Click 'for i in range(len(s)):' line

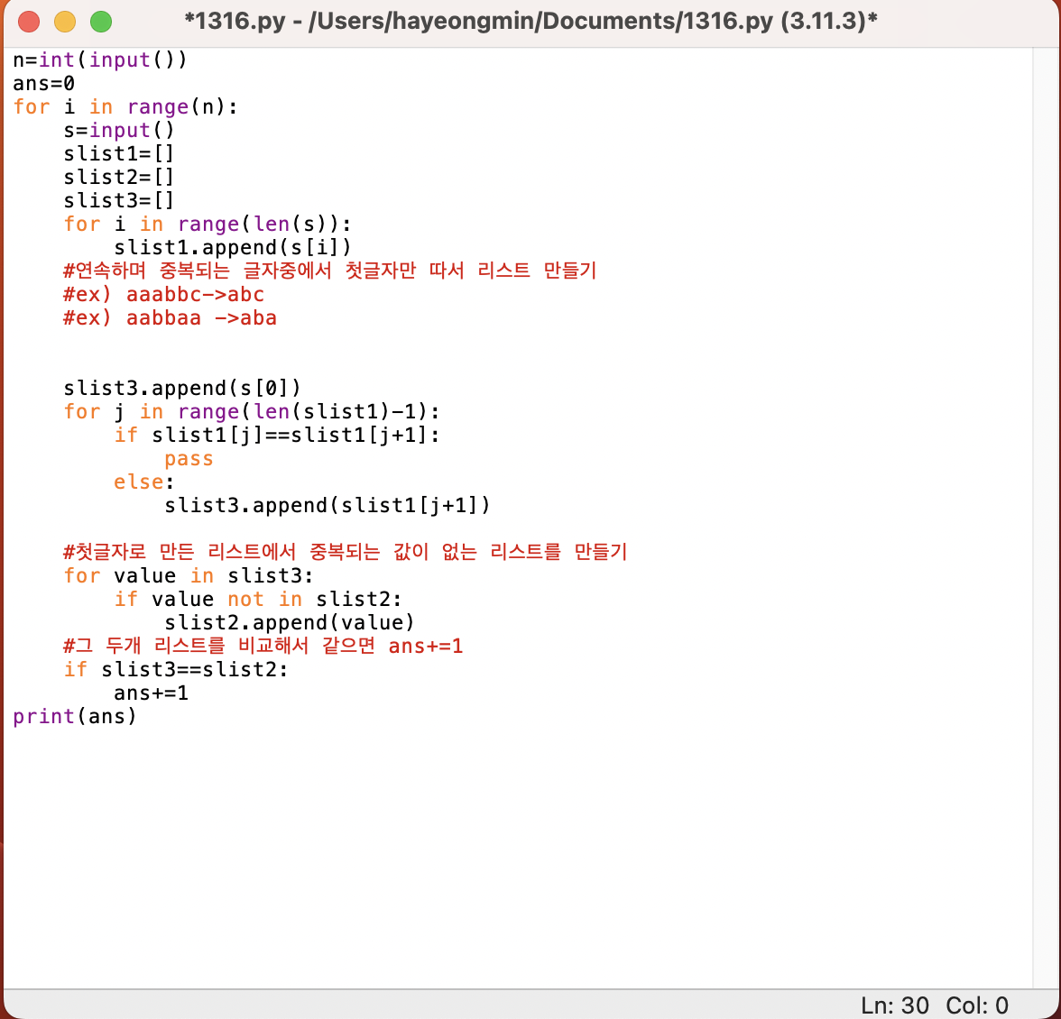(208, 224)
